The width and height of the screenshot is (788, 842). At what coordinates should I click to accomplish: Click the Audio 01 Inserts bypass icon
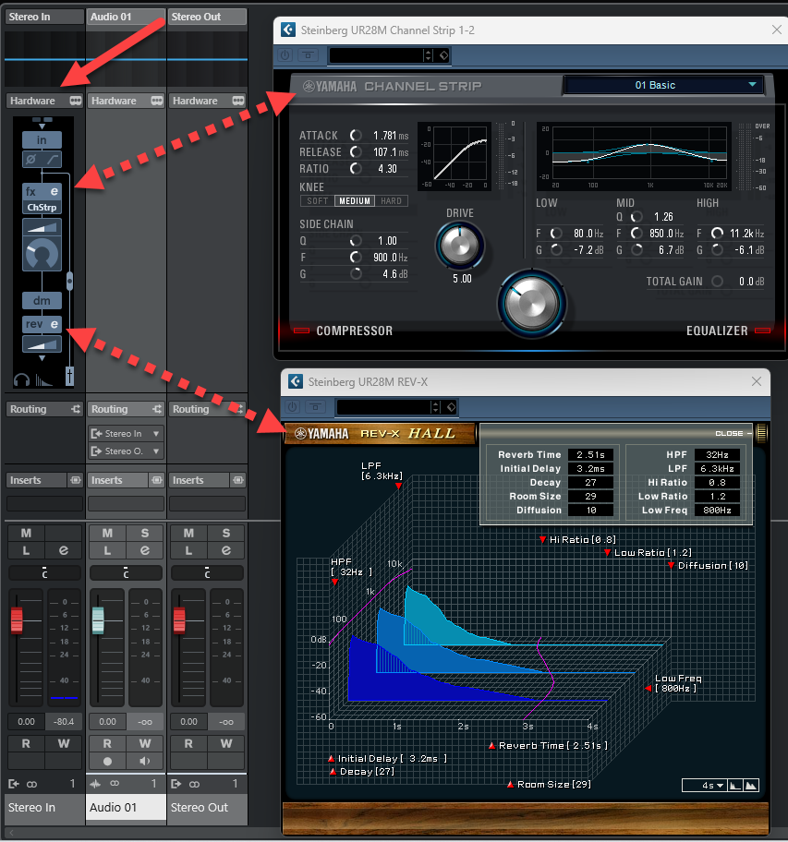click(156, 480)
